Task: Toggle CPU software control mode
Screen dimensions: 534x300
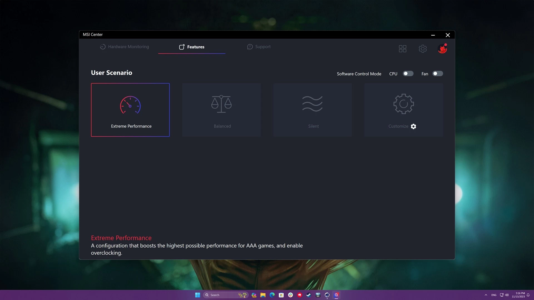Action: coord(408,74)
